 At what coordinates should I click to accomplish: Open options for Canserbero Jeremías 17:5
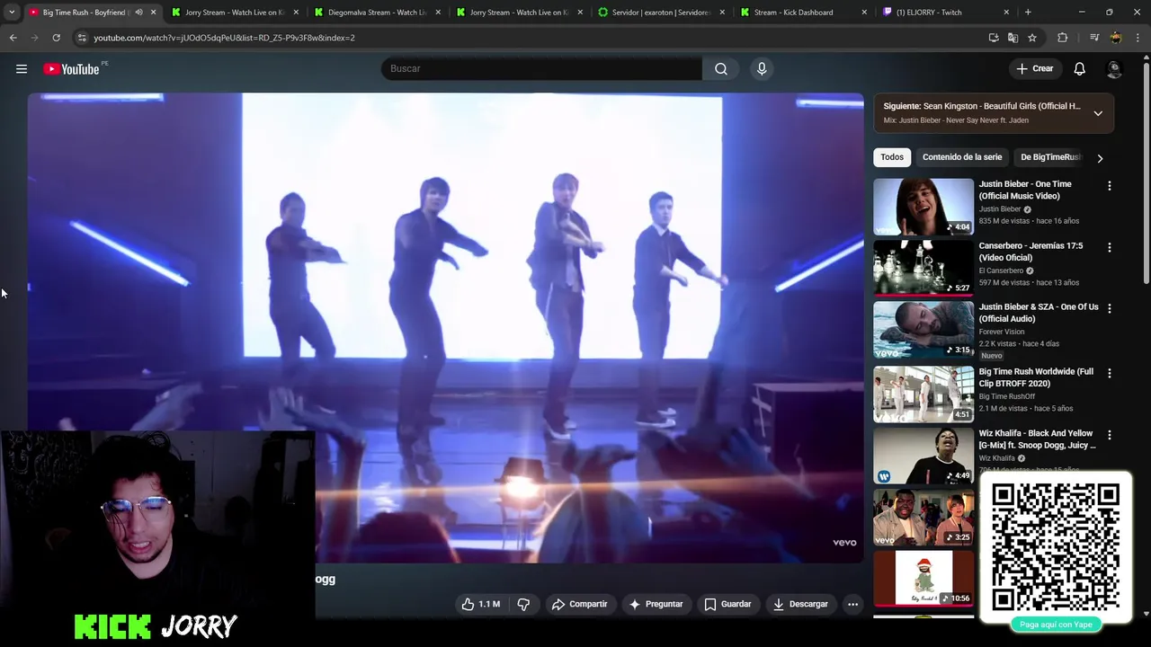click(1109, 247)
